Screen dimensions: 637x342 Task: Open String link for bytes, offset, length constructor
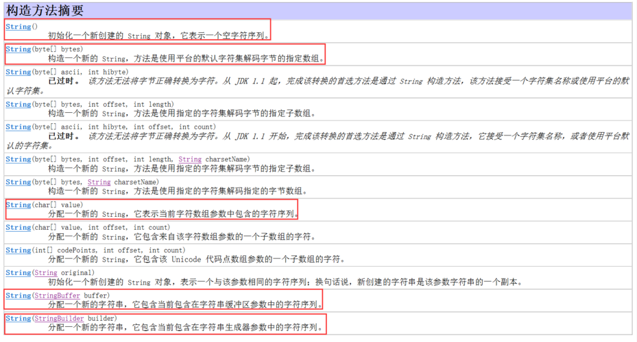[19, 105]
